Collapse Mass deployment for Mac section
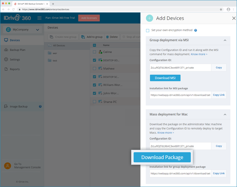The image size is (237, 187). (225, 114)
